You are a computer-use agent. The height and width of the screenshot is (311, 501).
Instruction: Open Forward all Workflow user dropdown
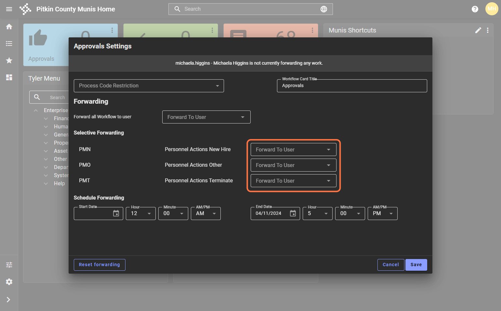206,117
